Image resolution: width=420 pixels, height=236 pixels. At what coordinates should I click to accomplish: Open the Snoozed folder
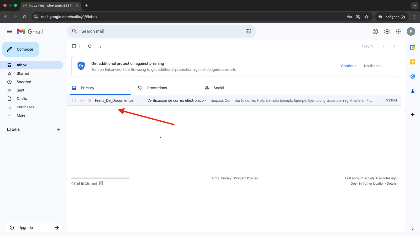click(31, 82)
